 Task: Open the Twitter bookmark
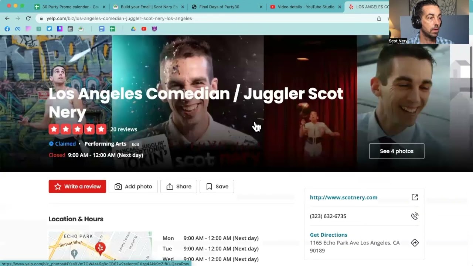click(49, 29)
